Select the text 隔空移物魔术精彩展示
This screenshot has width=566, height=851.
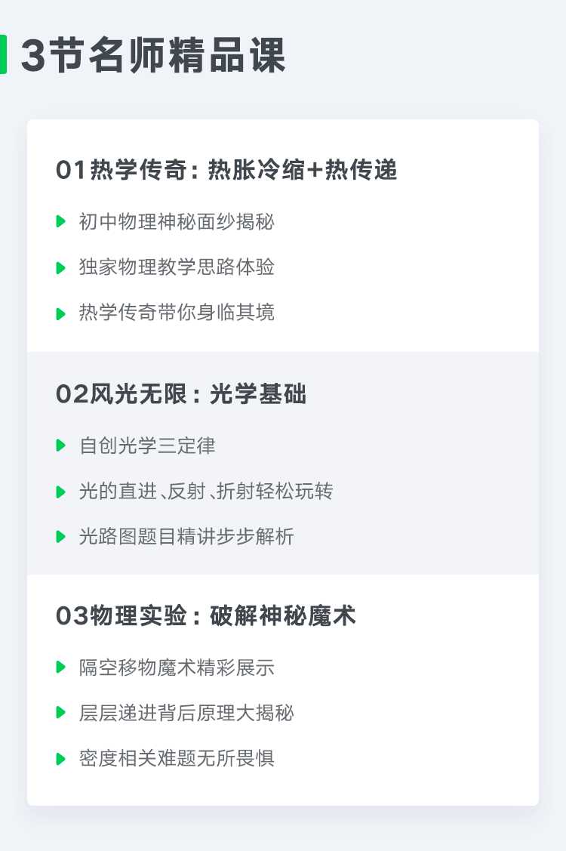click(x=177, y=668)
